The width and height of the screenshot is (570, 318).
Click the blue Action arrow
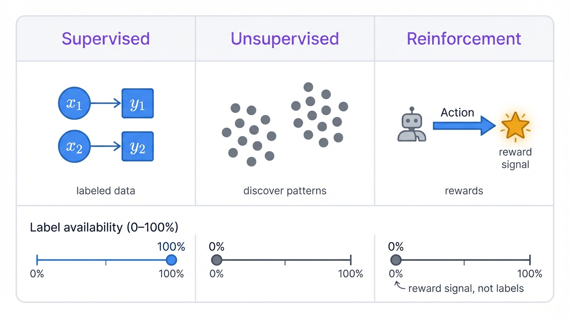pyautogui.click(x=464, y=125)
